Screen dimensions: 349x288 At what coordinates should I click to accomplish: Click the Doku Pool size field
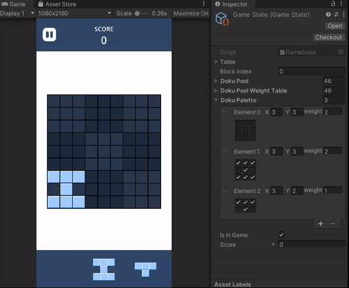click(334, 81)
